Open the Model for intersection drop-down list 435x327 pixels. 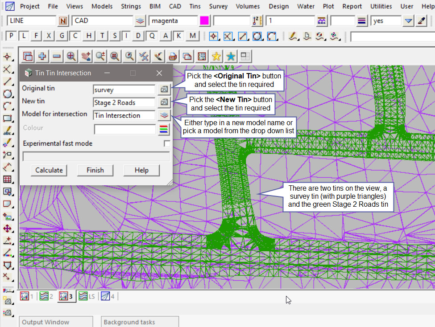point(164,115)
